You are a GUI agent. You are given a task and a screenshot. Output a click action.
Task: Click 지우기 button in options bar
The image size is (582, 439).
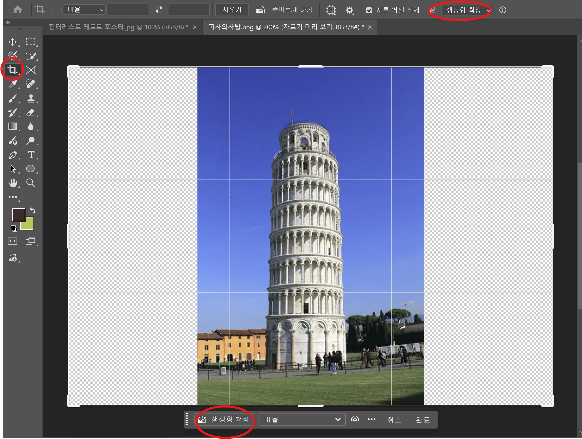pyautogui.click(x=232, y=10)
